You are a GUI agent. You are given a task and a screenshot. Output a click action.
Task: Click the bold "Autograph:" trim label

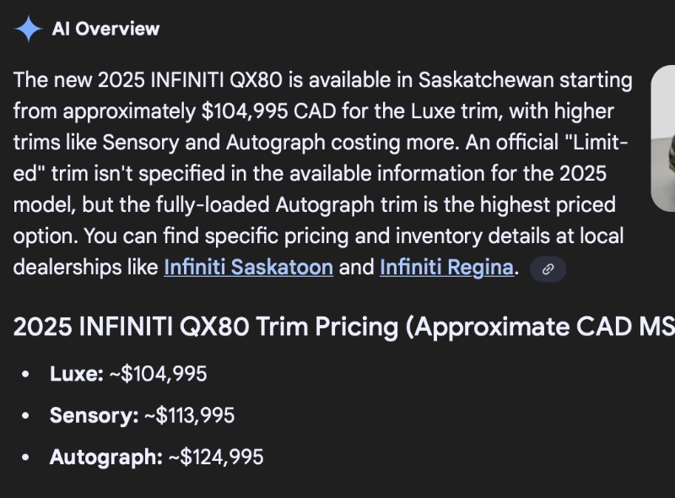[105, 457]
